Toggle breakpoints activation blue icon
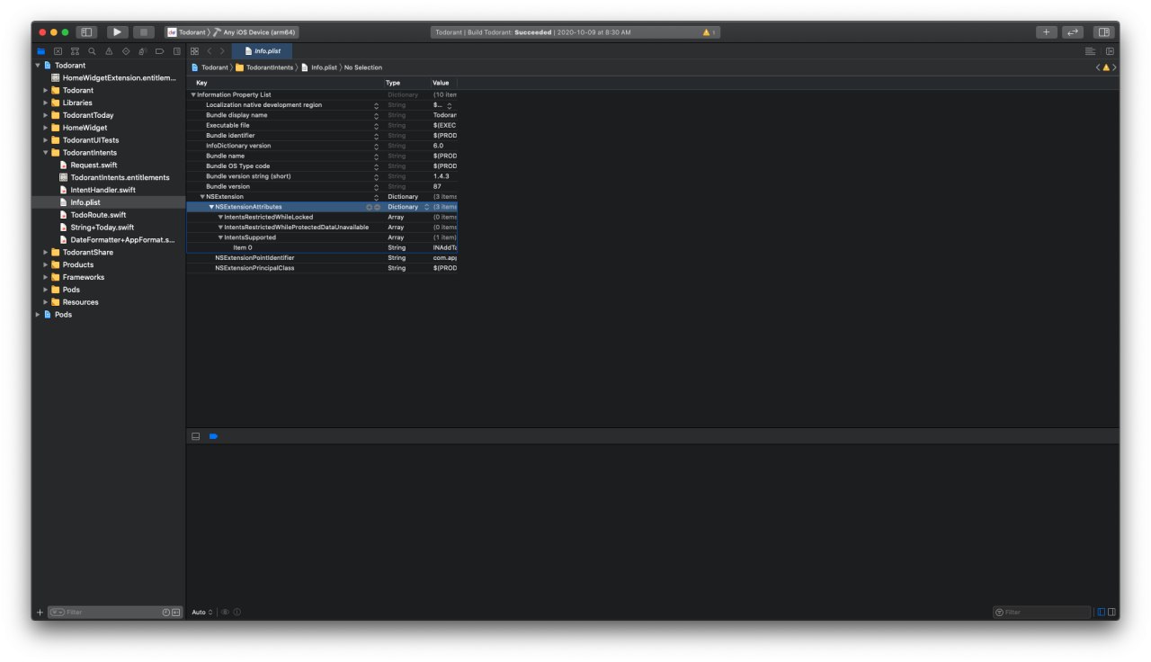Screen dimensions: 1151x662 [x=214, y=436]
